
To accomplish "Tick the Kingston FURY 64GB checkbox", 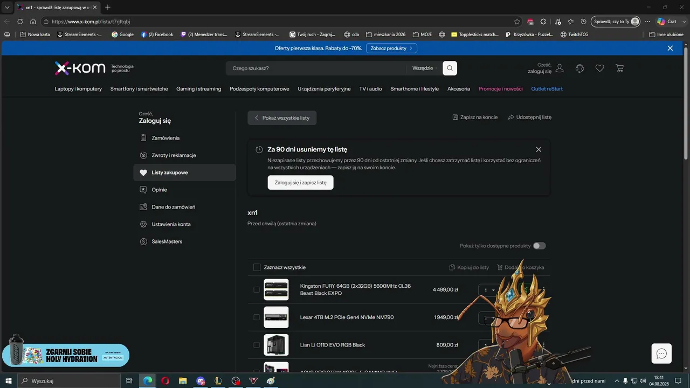I will [x=257, y=289].
